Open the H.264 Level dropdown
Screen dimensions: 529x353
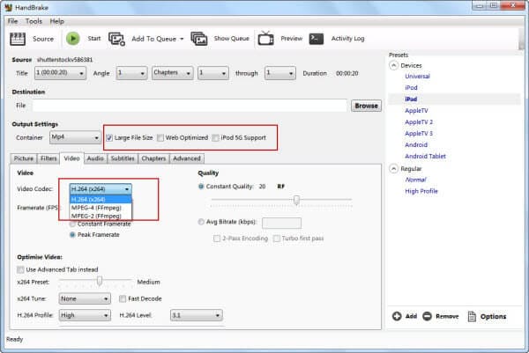tap(197, 315)
